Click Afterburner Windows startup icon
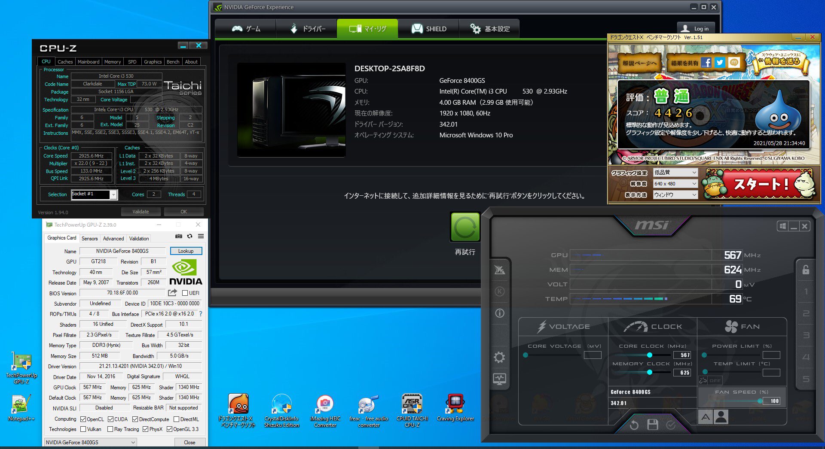Screen dimensions: 825x449 [782, 226]
